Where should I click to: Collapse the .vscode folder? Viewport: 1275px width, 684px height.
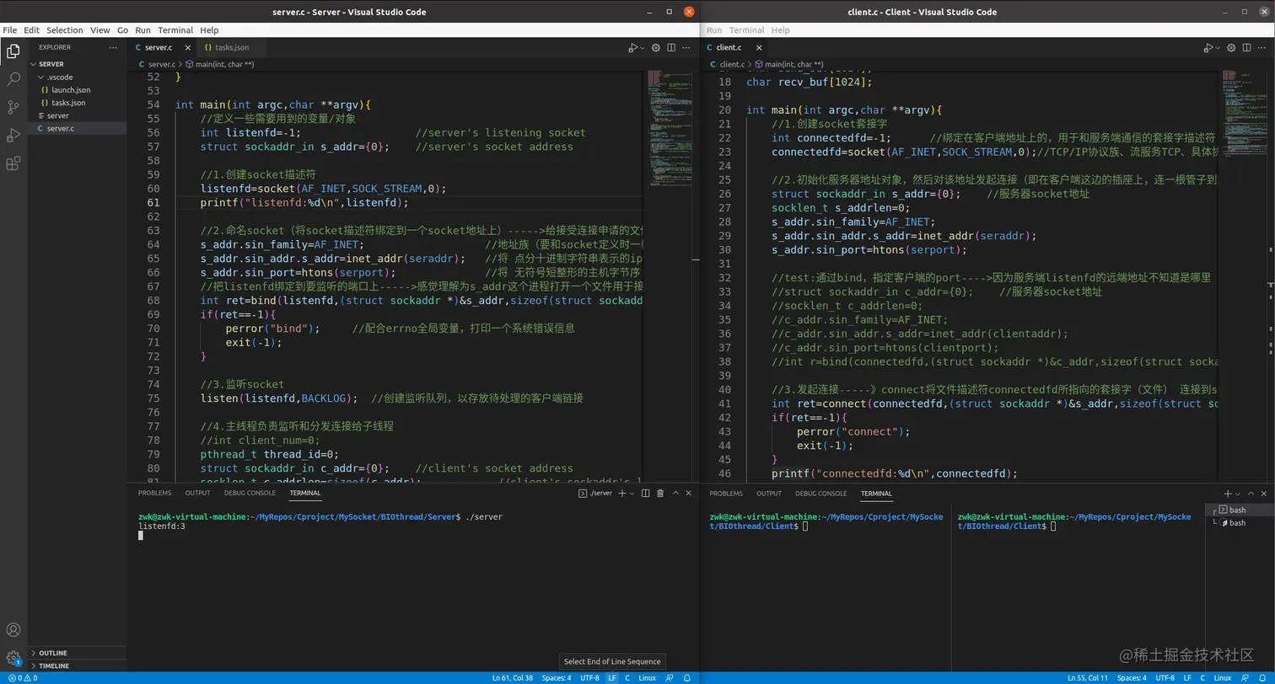pyautogui.click(x=59, y=77)
